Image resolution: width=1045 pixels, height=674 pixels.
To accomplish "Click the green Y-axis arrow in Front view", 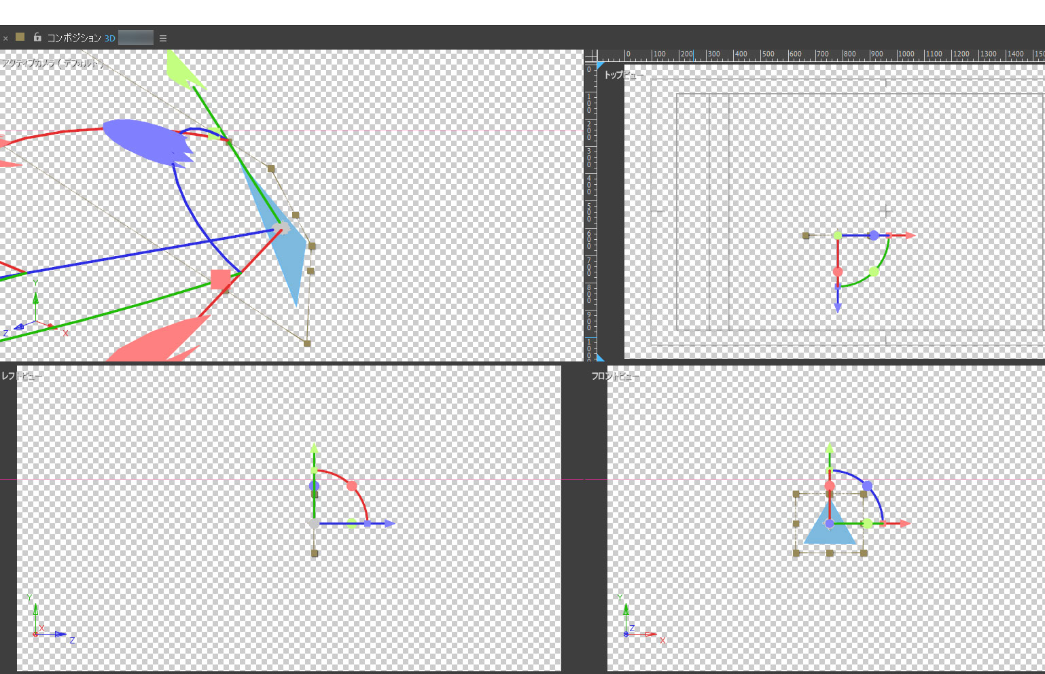I will coord(830,450).
